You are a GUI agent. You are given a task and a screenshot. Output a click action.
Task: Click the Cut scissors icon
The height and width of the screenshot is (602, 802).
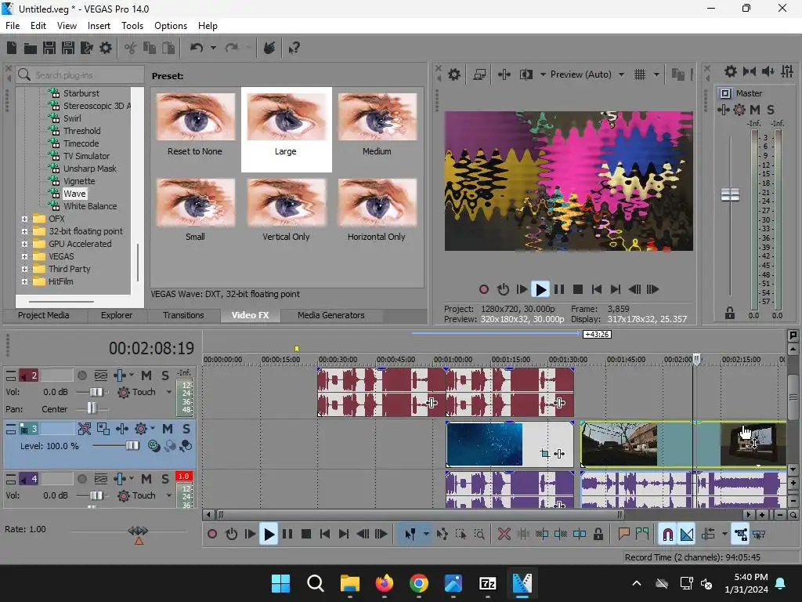point(131,48)
